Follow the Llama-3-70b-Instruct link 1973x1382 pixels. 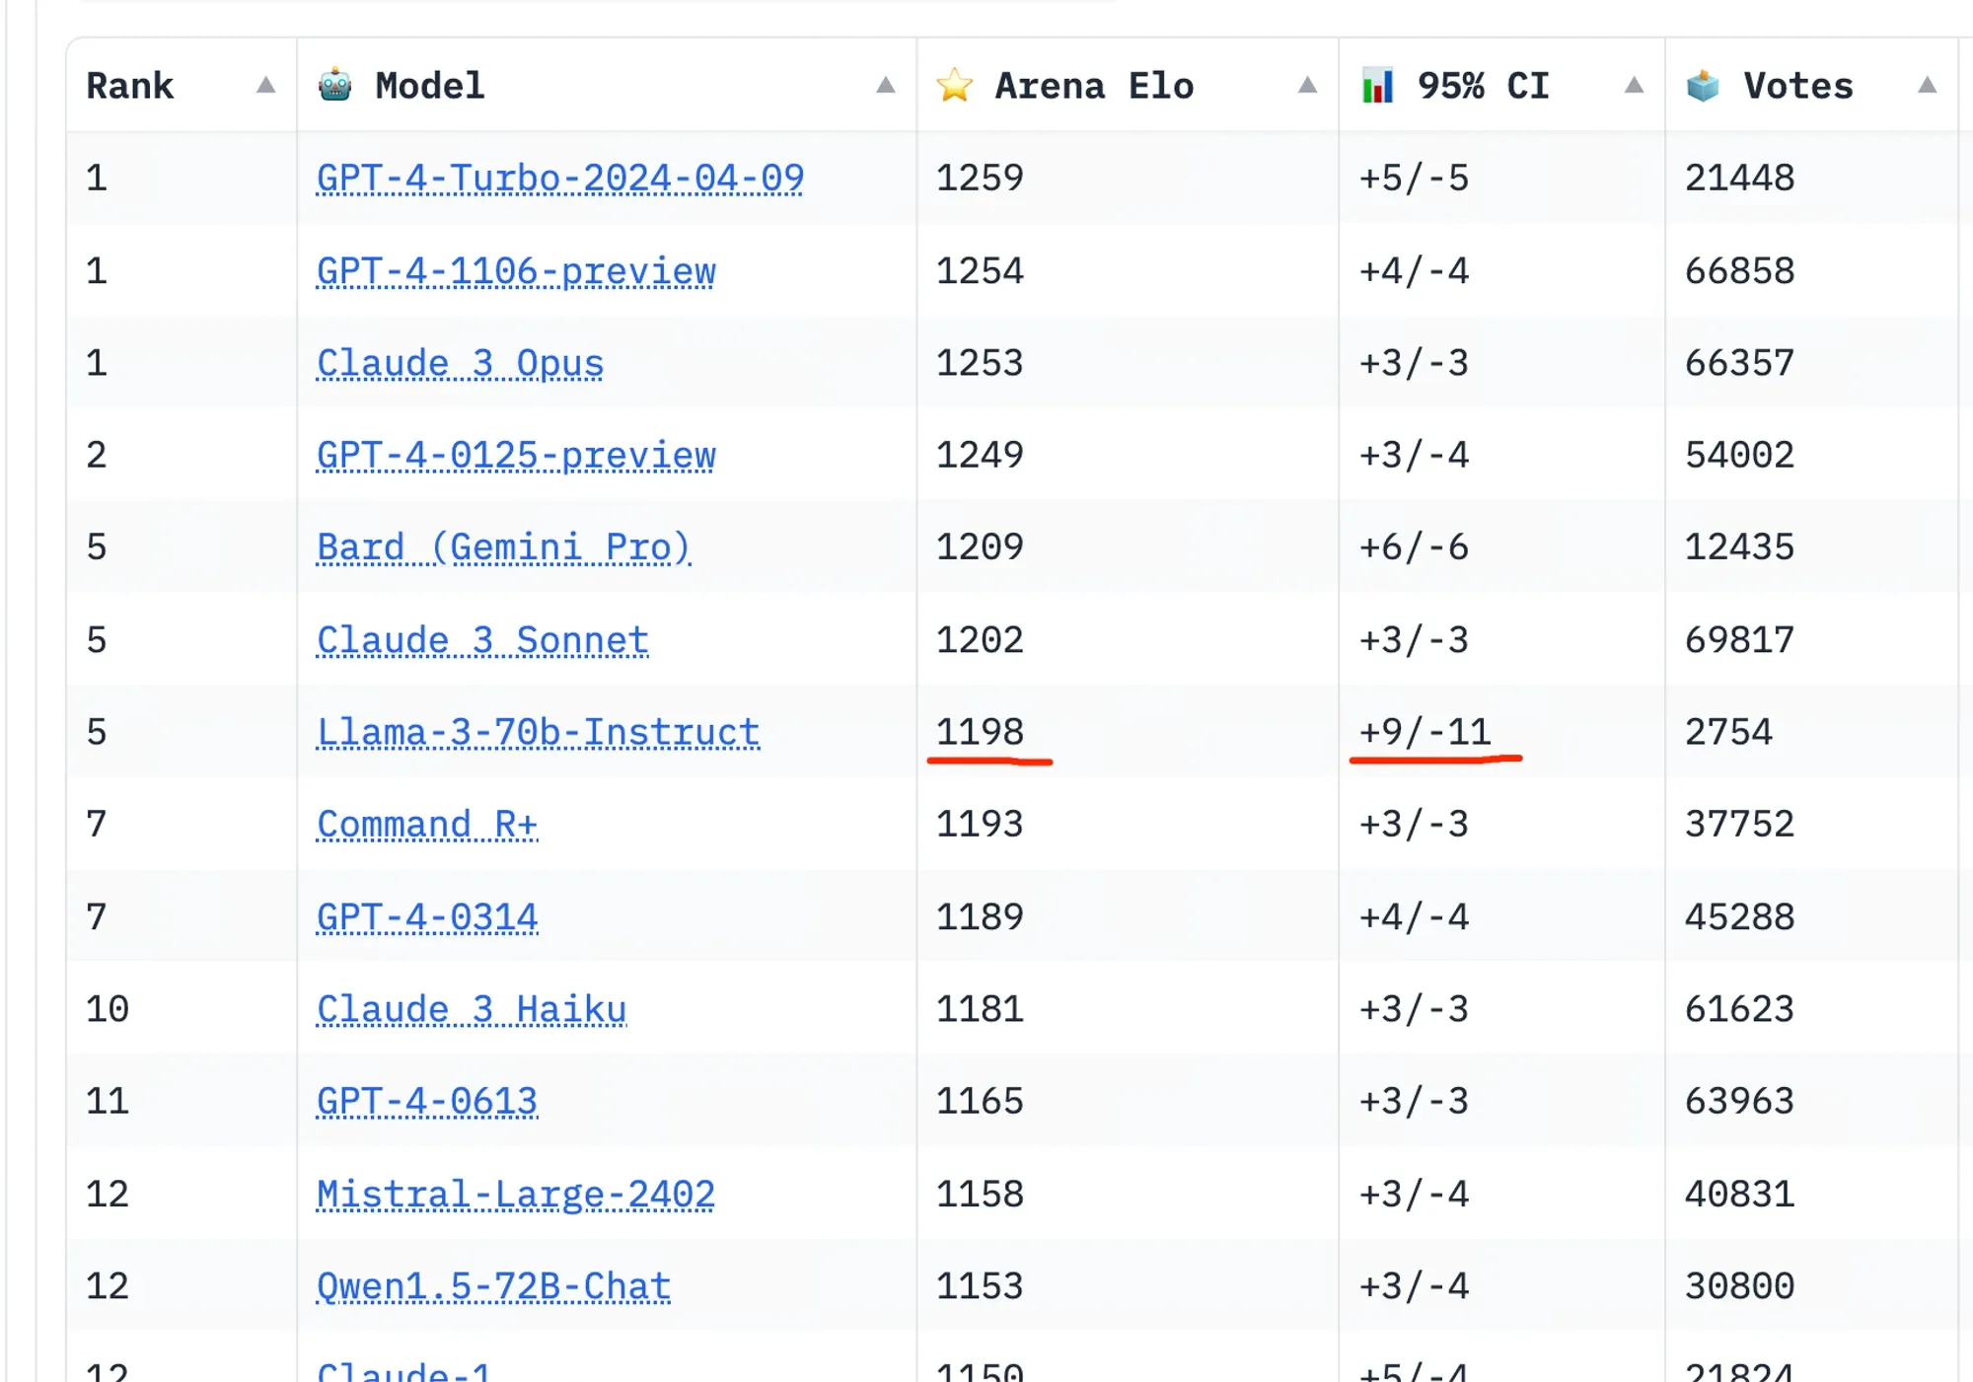pos(538,732)
